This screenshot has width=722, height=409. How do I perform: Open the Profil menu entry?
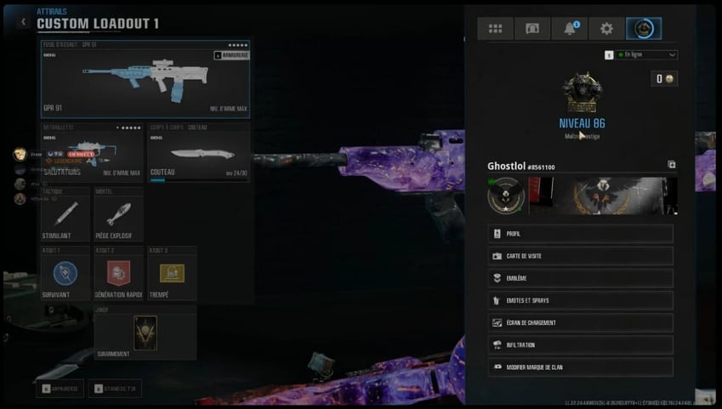point(581,234)
